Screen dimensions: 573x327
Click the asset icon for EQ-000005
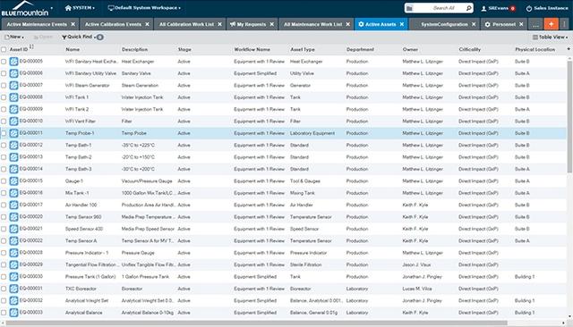(14, 62)
